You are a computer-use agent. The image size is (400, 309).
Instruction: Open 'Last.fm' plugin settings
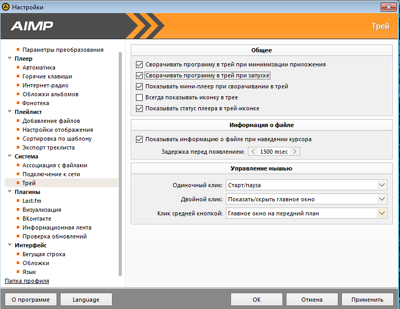(31, 201)
